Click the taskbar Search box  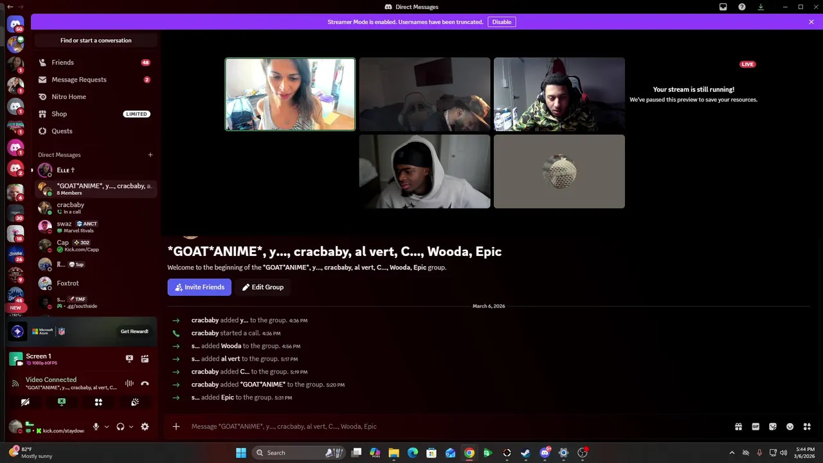(300, 453)
